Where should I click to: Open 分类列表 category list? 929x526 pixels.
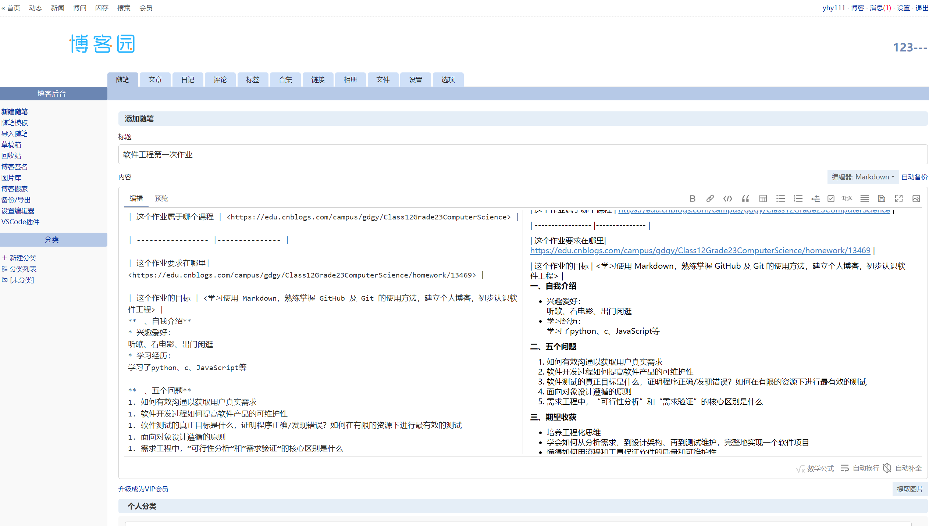tap(23, 269)
